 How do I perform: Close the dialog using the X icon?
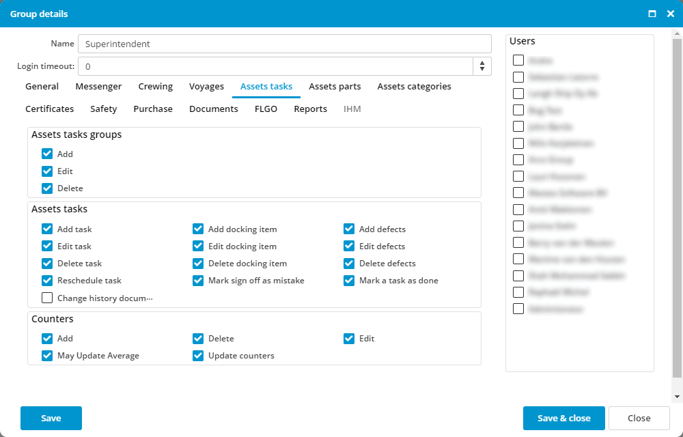[x=670, y=14]
